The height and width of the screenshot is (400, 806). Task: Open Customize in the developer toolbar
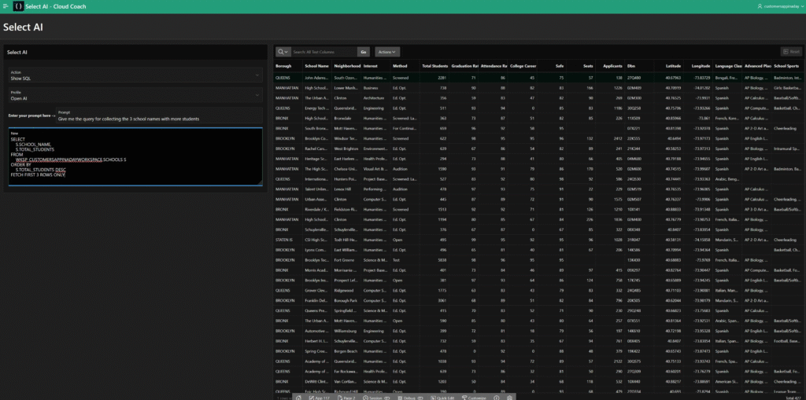point(475,398)
